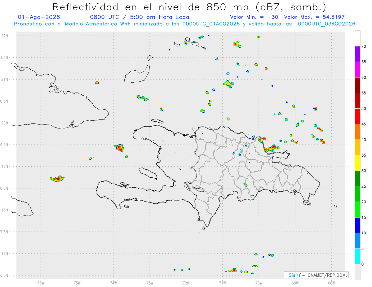Click the "70W" longitude label

259,283
